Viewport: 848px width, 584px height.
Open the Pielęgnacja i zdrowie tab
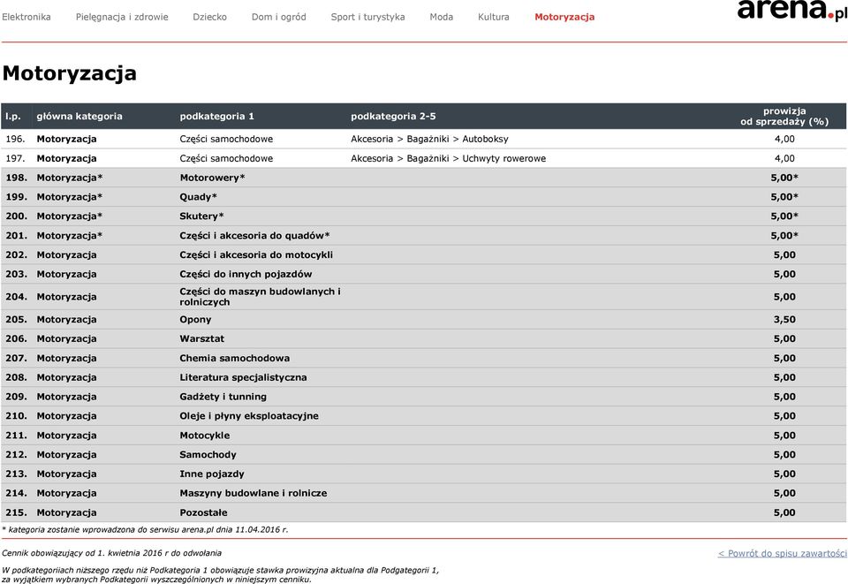pos(122,17)
